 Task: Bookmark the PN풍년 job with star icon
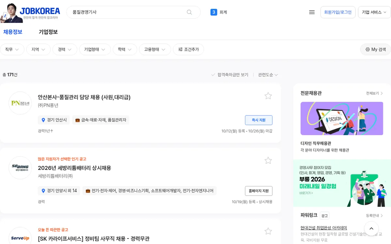click(x=268, y=96)
